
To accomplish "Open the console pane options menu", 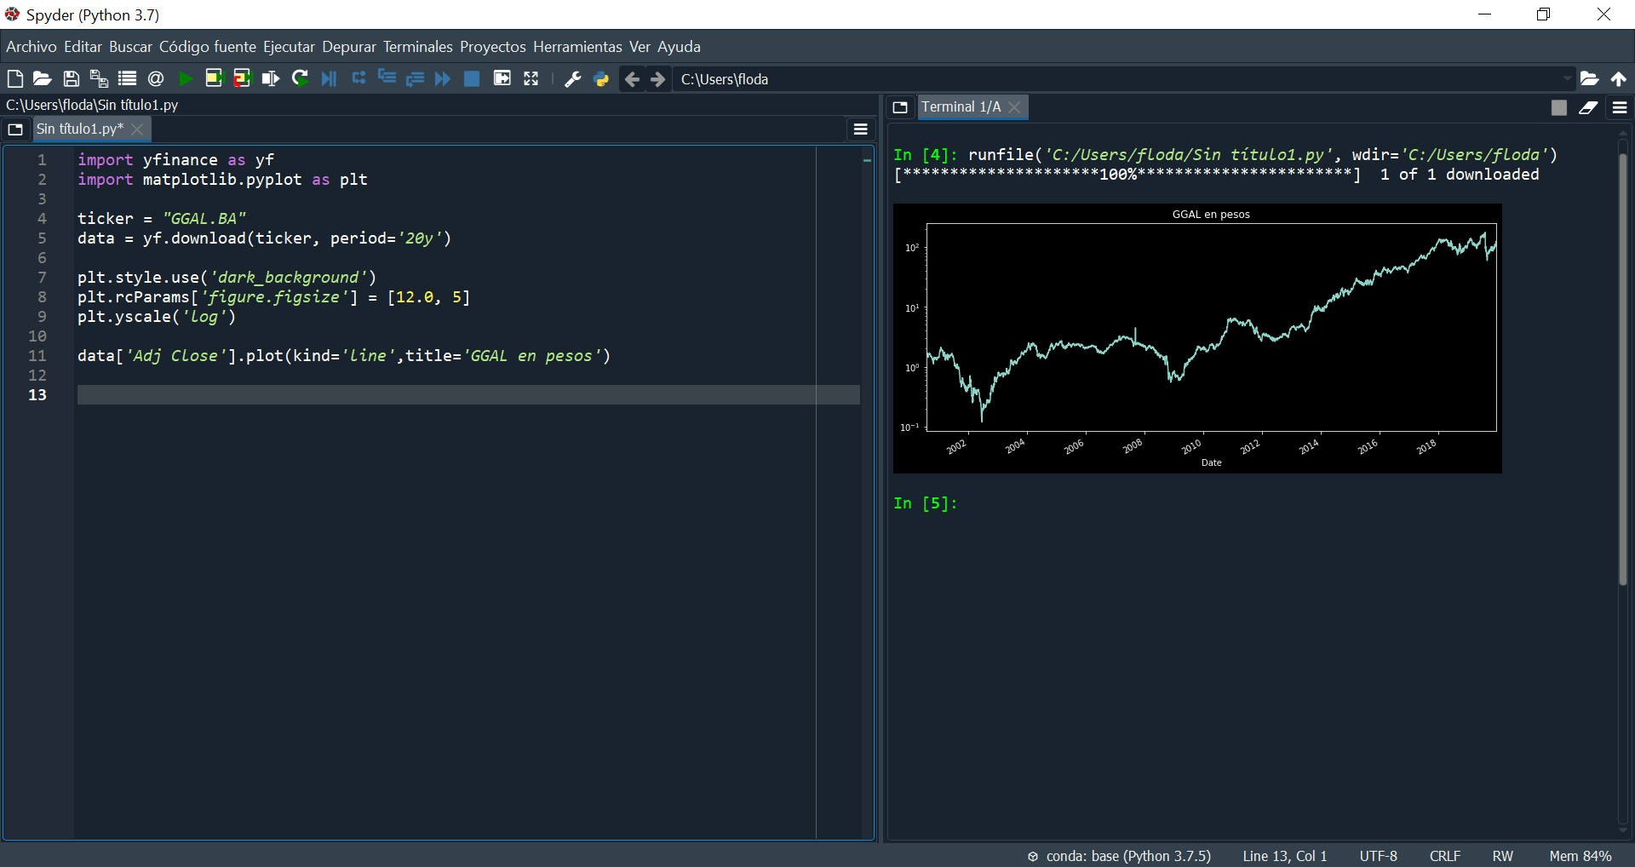I will pos(1620,107).
